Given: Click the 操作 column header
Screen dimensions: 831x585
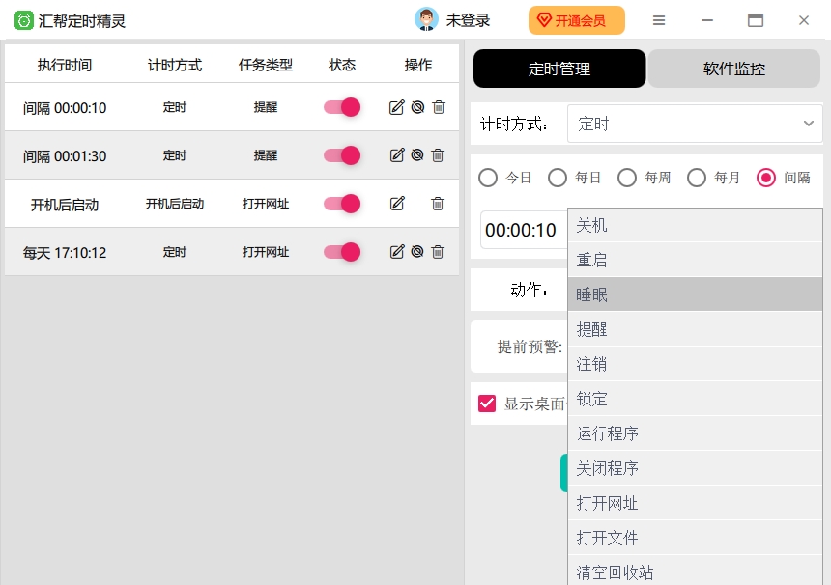Looking at the screenshot, I should [417, 65].
